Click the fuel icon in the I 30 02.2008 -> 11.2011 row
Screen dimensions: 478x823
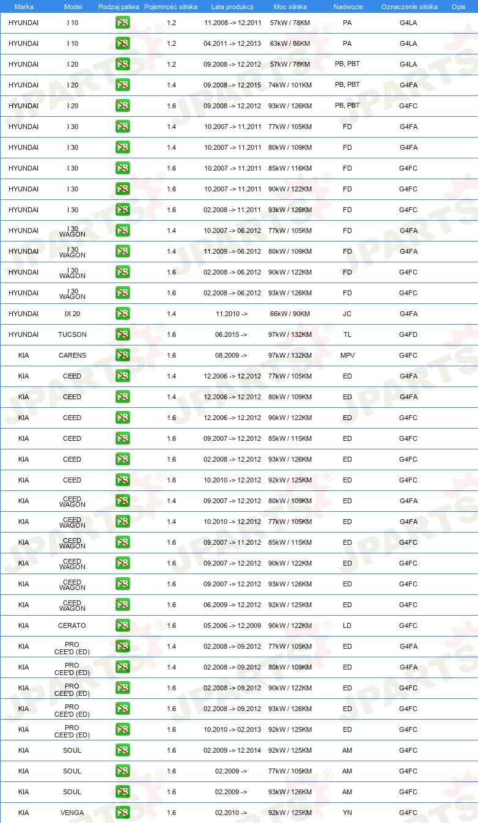click(x=122, y=210)
